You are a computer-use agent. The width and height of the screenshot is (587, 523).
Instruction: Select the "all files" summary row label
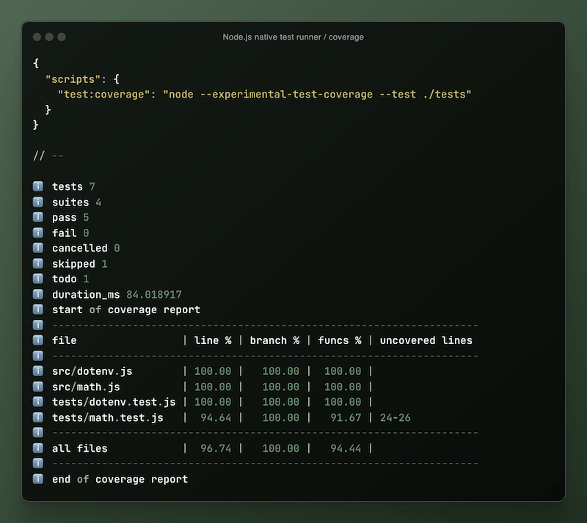coord(79,448)
